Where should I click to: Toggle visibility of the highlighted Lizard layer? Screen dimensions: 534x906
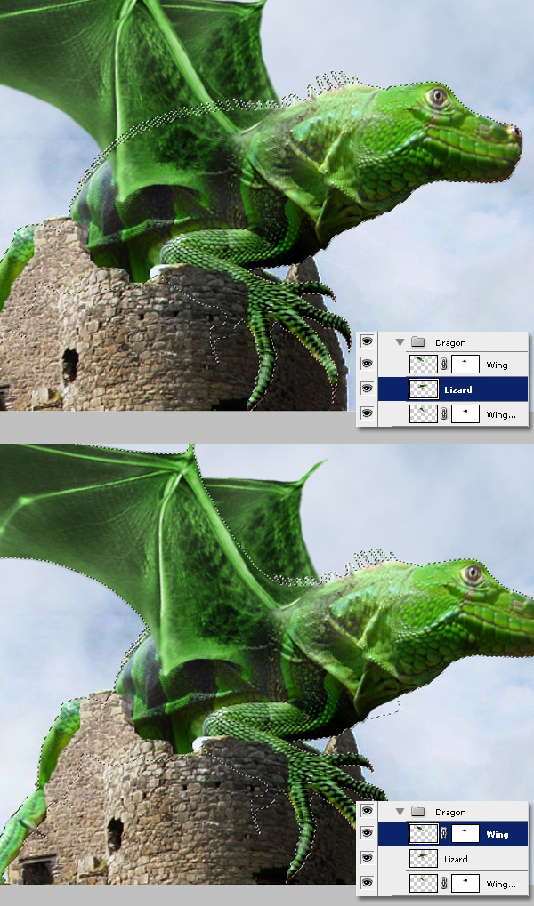[367, 389]
